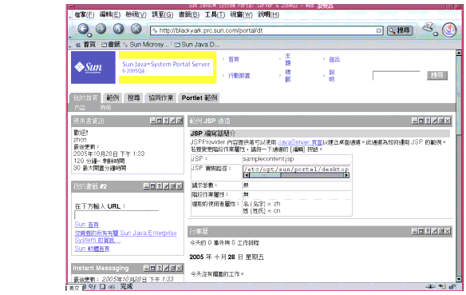Viewport: 466px width, 295px height.
Task: Open help for the 範例 JSP 通道 channel
Action: click(x=428, y=121)
